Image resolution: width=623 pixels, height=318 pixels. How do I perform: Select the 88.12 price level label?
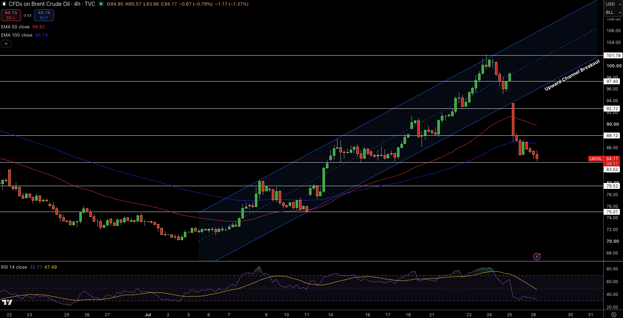[x=612, y=136]
